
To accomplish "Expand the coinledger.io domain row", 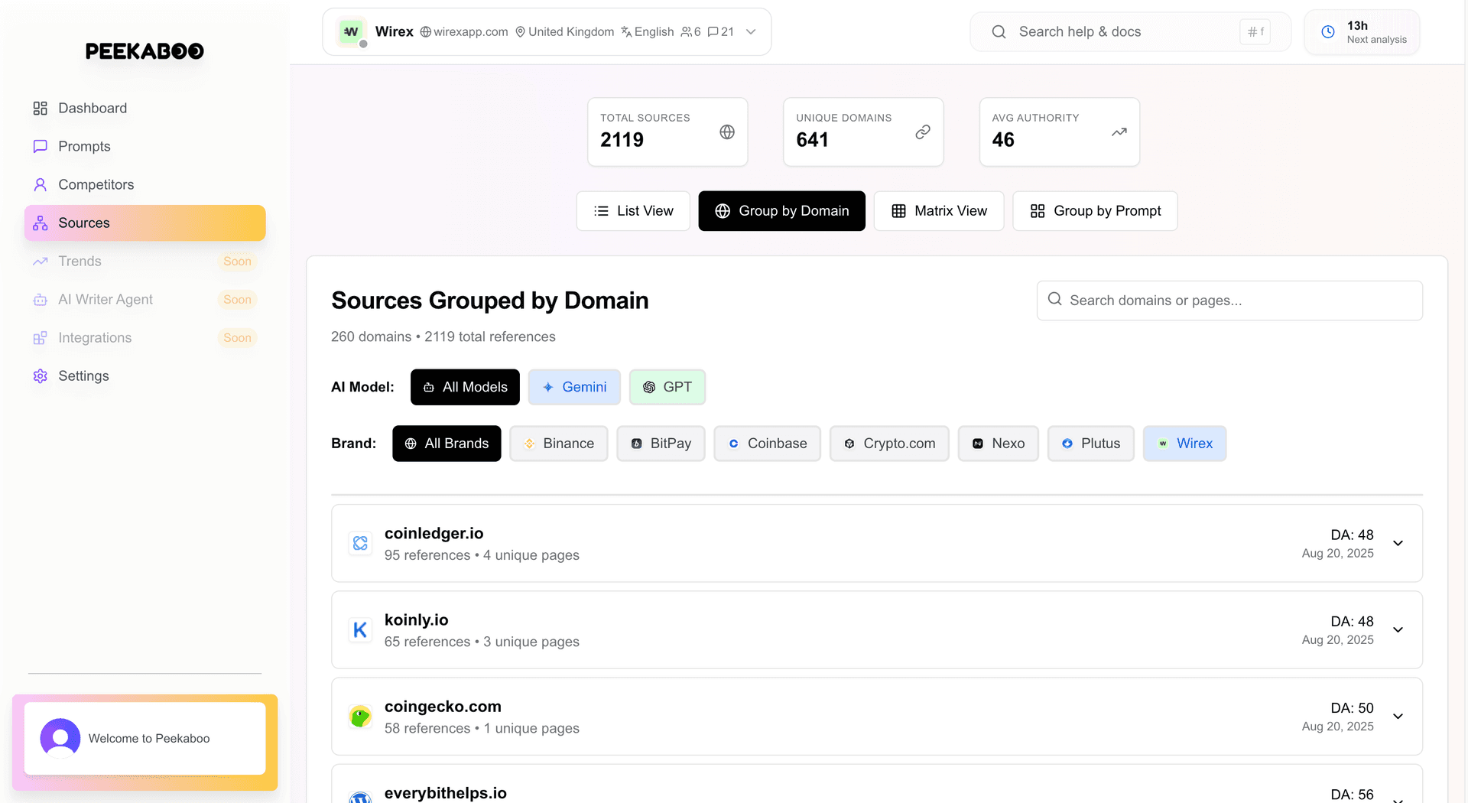I will pos(1398,543).
